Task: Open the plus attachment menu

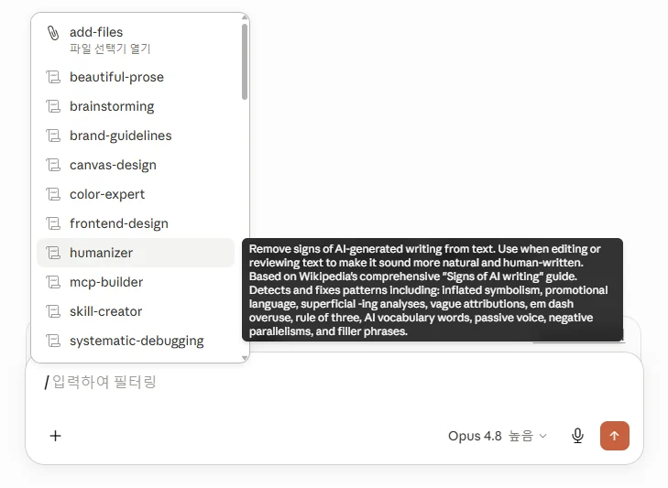Action: click(55, 436)
